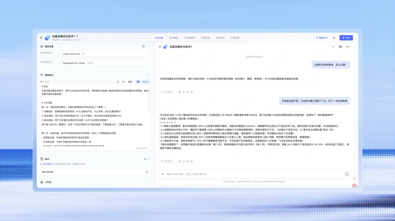395x221 pixels.
Task: Open the 应用发布 tab
Action: (x=220, y=38)
